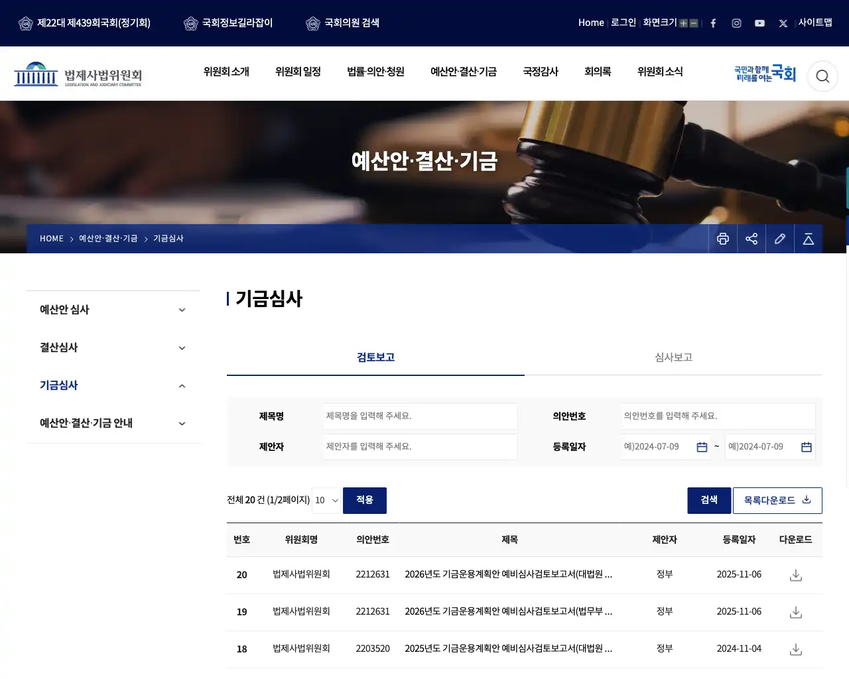Click the screen size plus icon
849x679 pixels.
[x=683, y=23]
